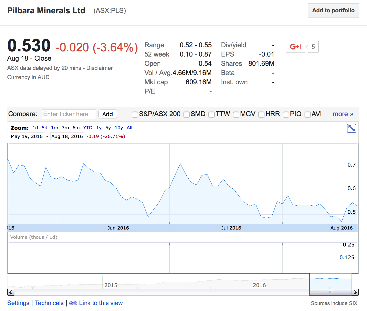Image resolution: width=367 pixels, height=311 pixels.
Task: Enable S&P/ASX 200 comparison checkbox
Action: click(x=135, y=114)
